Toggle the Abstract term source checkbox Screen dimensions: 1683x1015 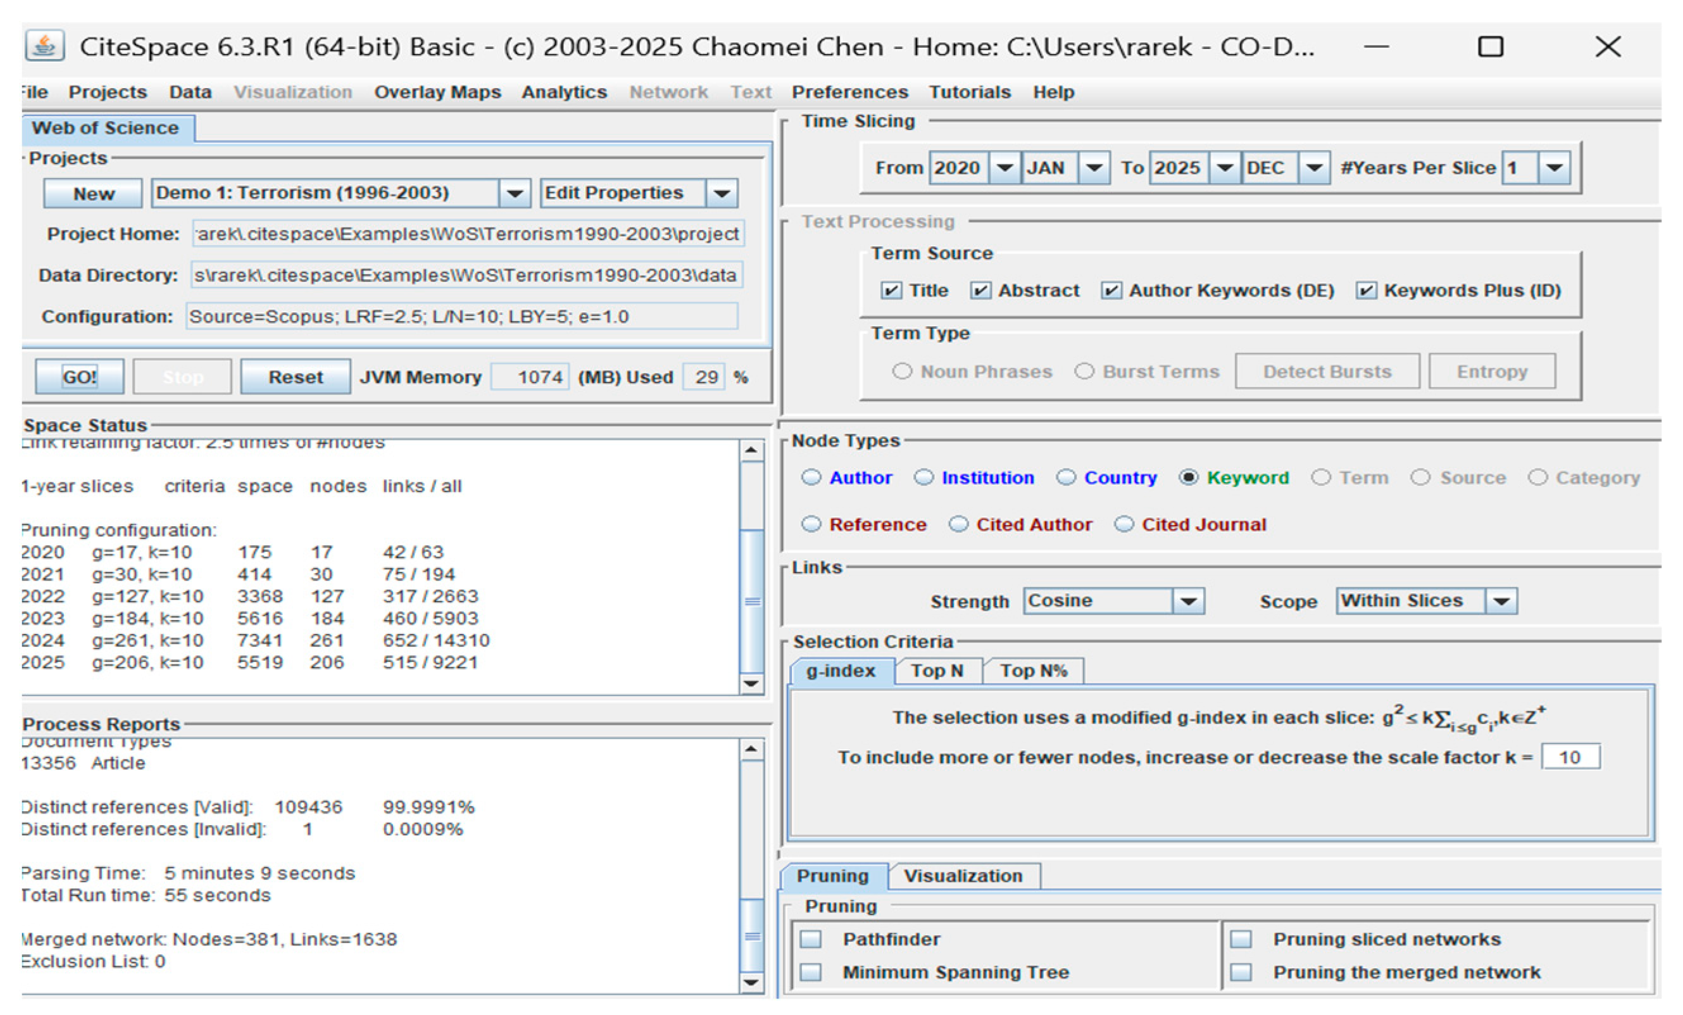click(x=980, y=291)
